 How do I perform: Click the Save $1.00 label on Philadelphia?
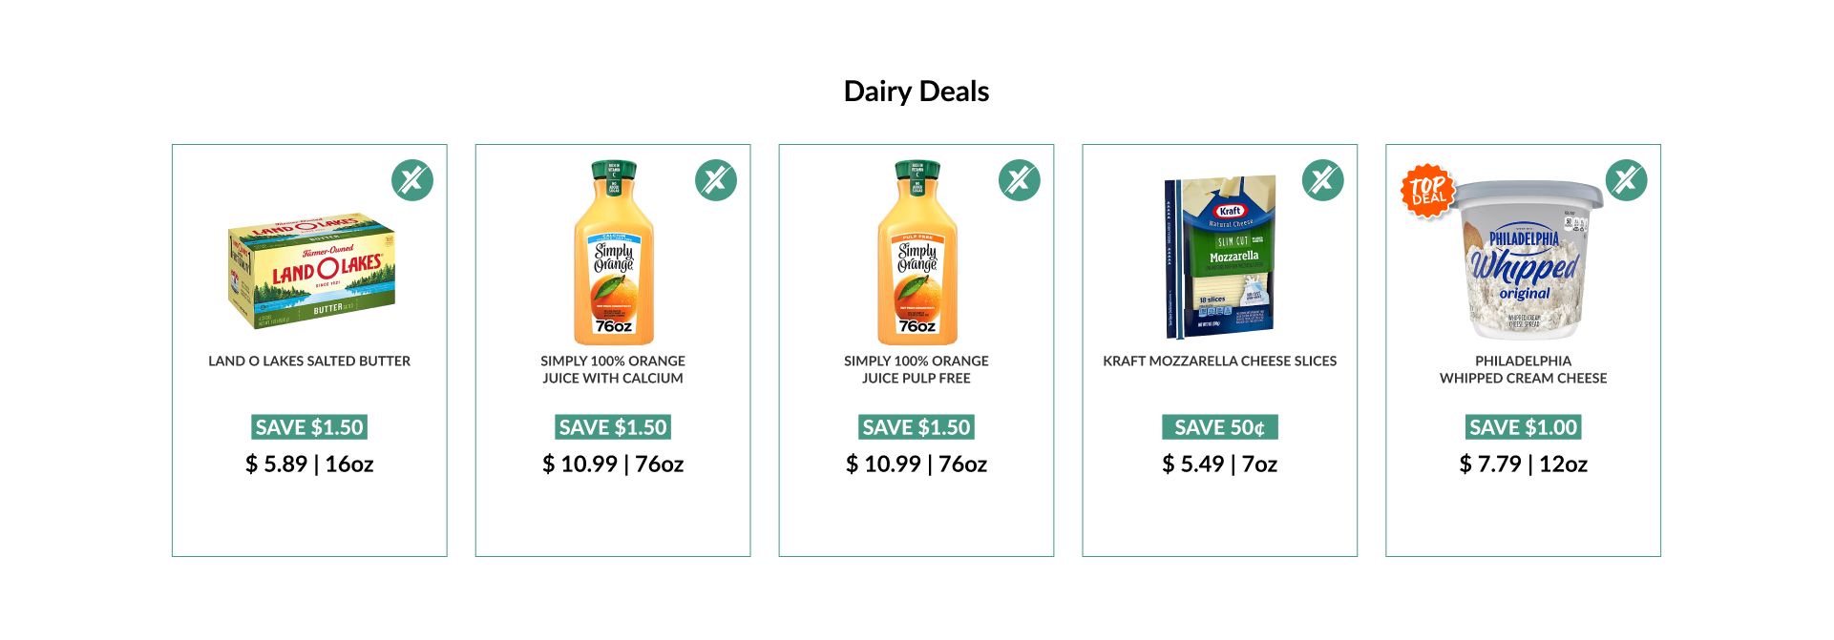click(1524, 427)
